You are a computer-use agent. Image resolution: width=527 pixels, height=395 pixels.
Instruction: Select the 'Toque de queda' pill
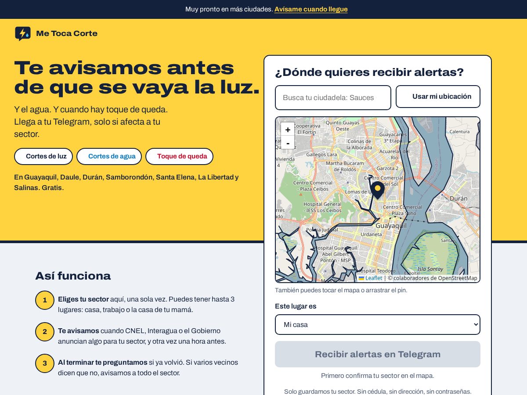(179, 156)
